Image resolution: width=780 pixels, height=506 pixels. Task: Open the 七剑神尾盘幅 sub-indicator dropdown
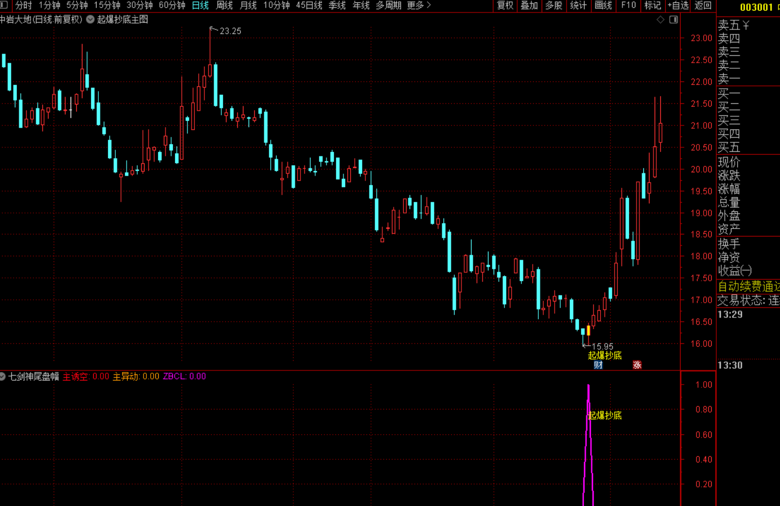(x=3, y=376)
